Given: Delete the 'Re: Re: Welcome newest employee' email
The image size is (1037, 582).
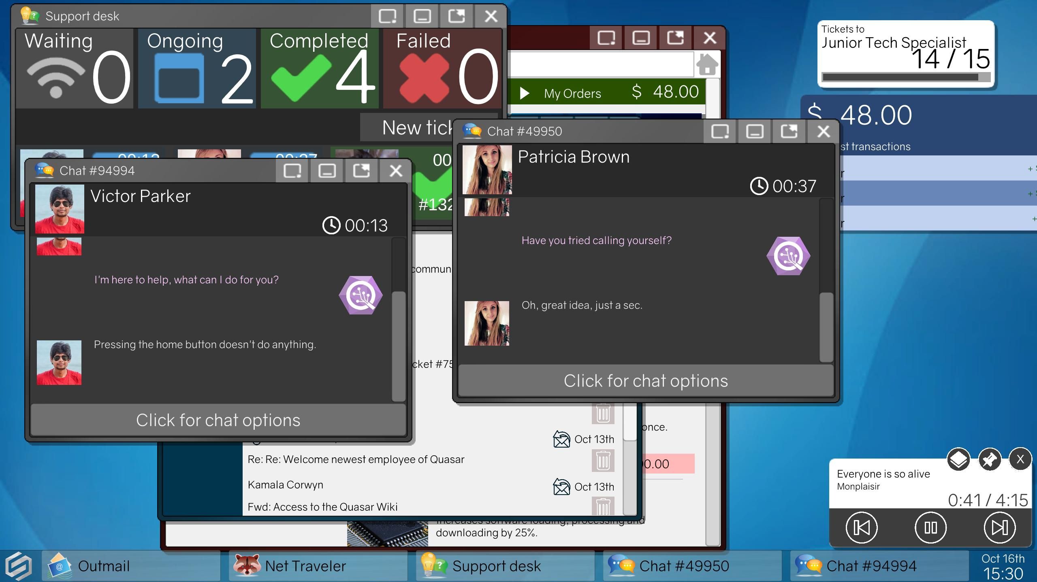Looking at the screenshot, I should pos(603,460).
